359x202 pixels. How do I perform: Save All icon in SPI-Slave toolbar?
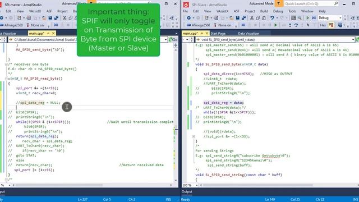tap(243, 18)
